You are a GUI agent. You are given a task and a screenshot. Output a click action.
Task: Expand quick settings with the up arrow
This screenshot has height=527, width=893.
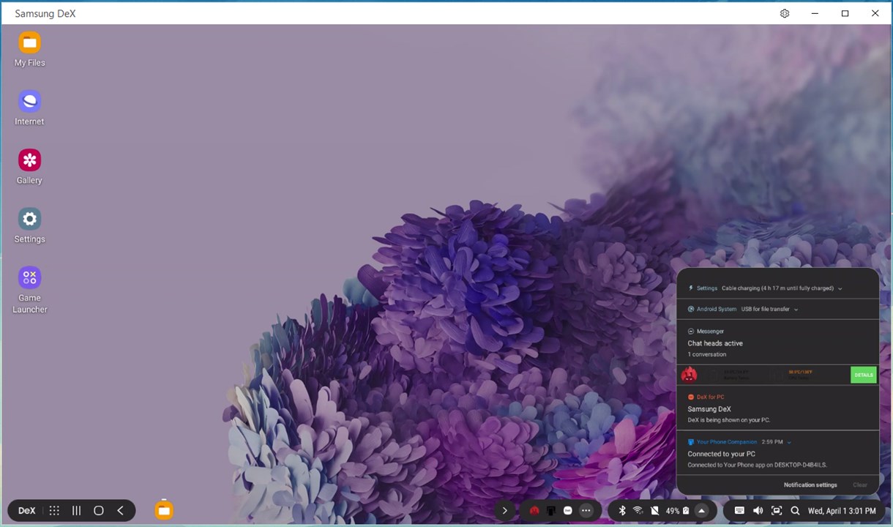pyautogui.click(x=701, y=511)
